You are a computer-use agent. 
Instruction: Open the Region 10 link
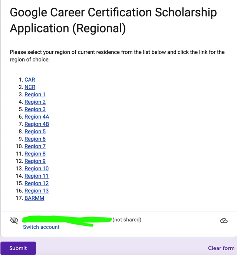37,169
